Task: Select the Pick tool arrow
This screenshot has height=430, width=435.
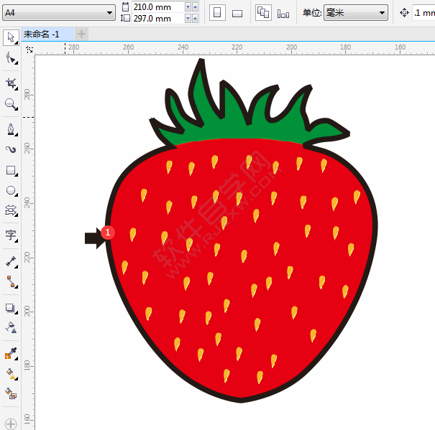Action: click(x=11, y=37)
